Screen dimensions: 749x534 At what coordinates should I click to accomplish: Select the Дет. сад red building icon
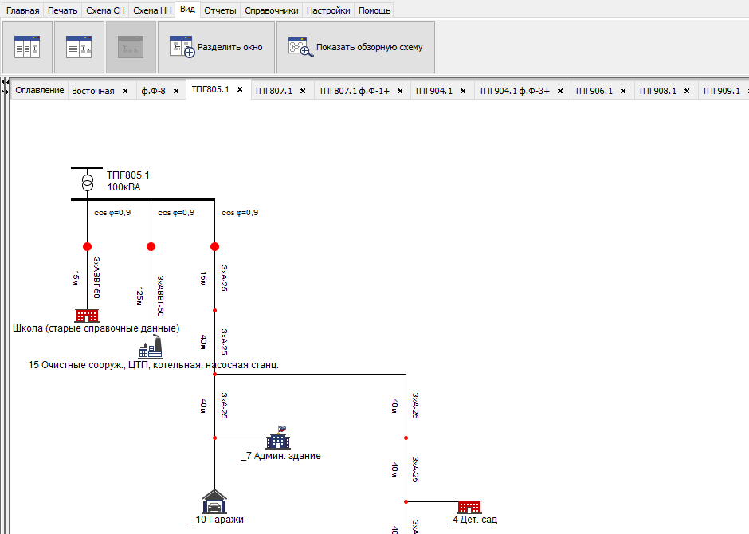(x=469, y=507)
